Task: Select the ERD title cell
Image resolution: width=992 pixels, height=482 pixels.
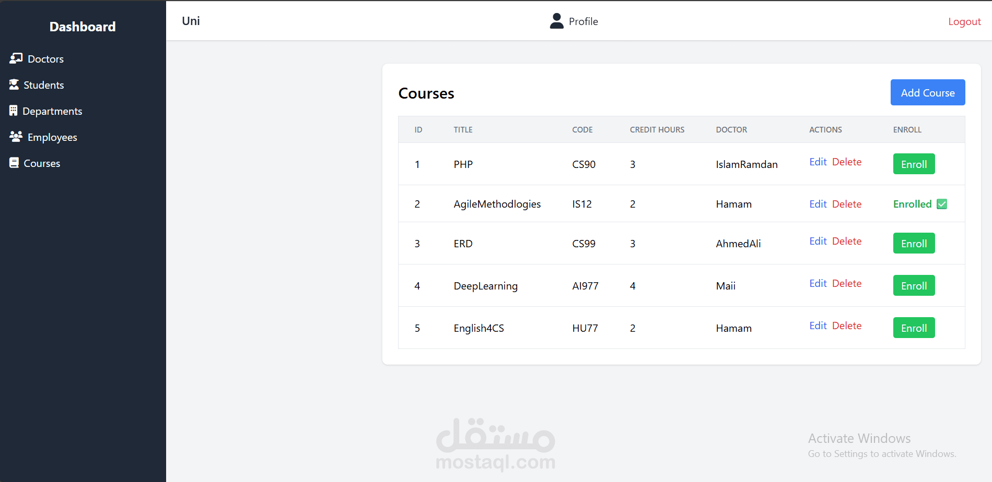Action: point(463,244)
